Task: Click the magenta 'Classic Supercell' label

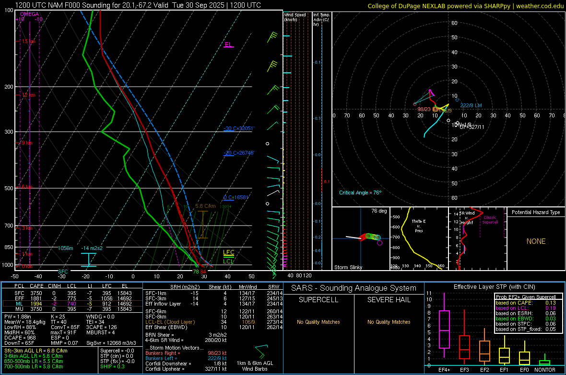Action: 490,220
